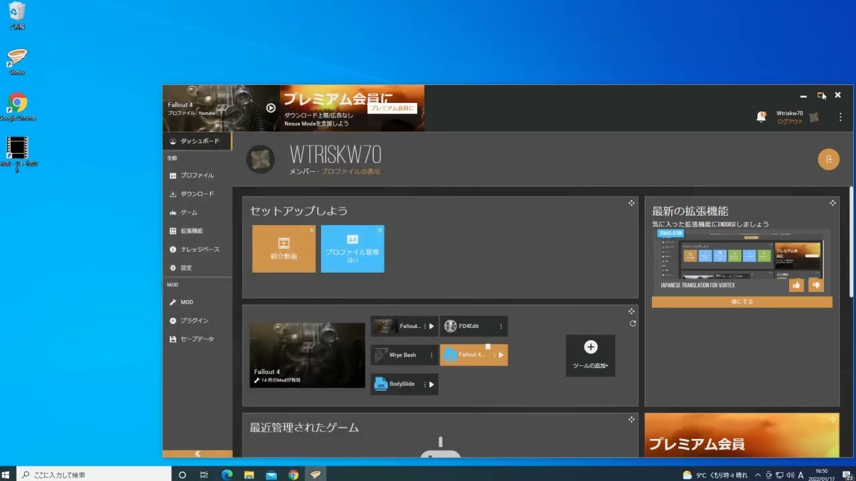Click the taskbar search box
This screenshot has height=481, width=856.
94,475
